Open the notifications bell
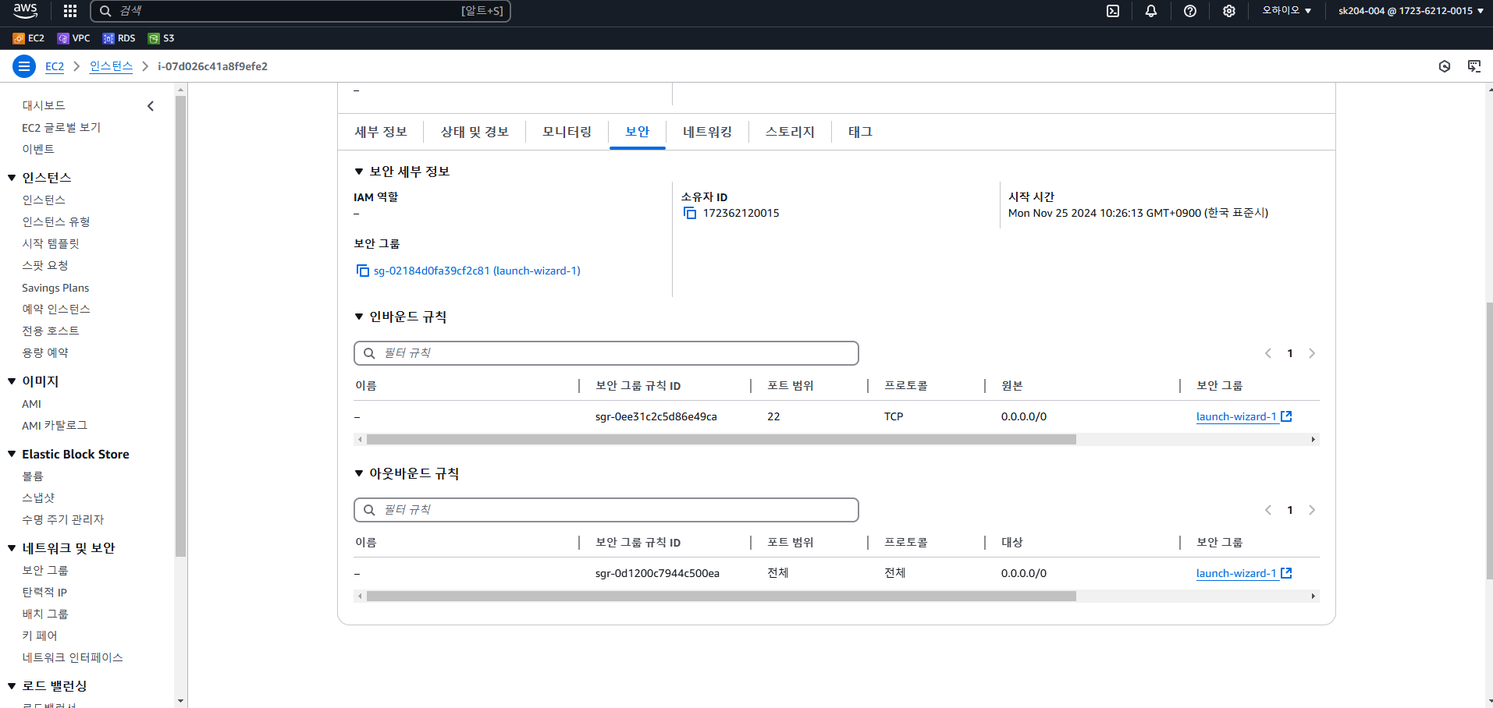Viewport: 1493px width, 708px height. click(x=1151, y=11)
